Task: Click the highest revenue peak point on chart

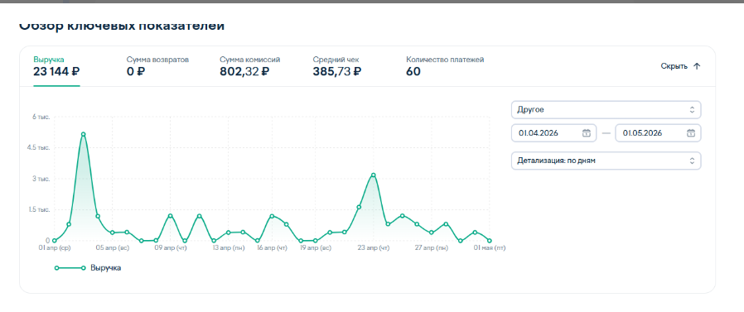Action: [84, 134]
